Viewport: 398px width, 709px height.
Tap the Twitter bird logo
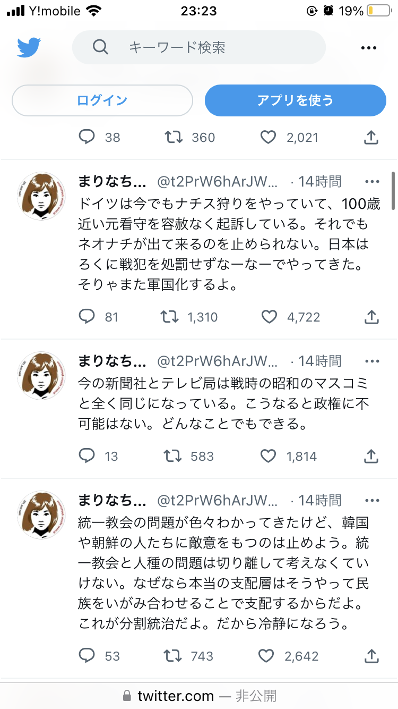click(x=29, y=47)
